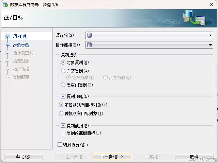Enable 复制前截断目标(B) checkbox
Viewport: 218px width, 163px height.
tap(63, 133)
